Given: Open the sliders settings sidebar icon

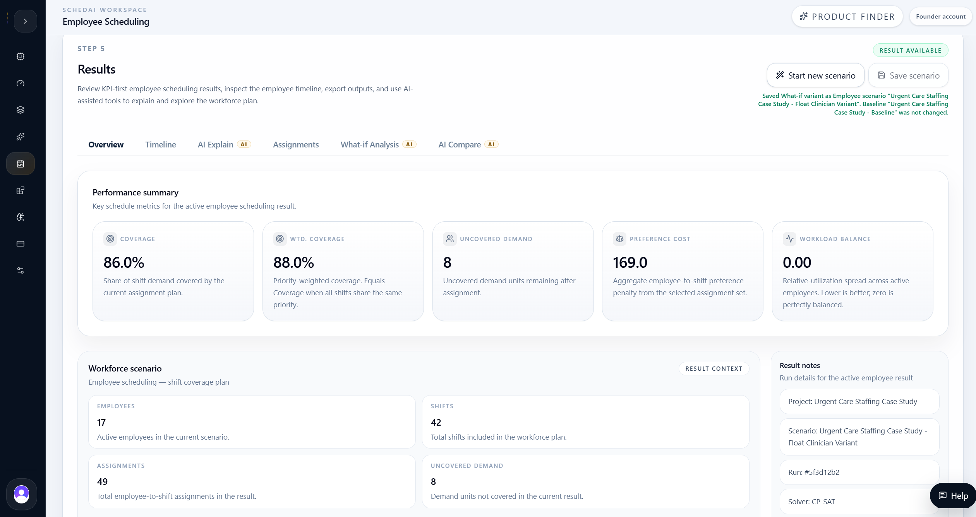Looking at the screenshot, I should click(x=21, y=270).
